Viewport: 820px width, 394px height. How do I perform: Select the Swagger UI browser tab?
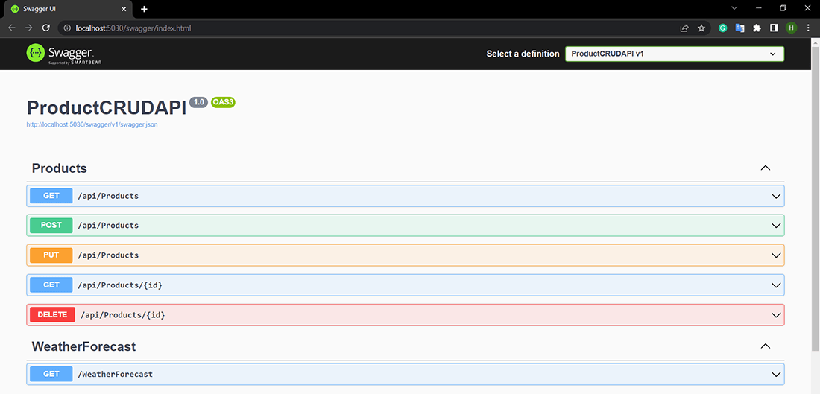click(67, 9)
